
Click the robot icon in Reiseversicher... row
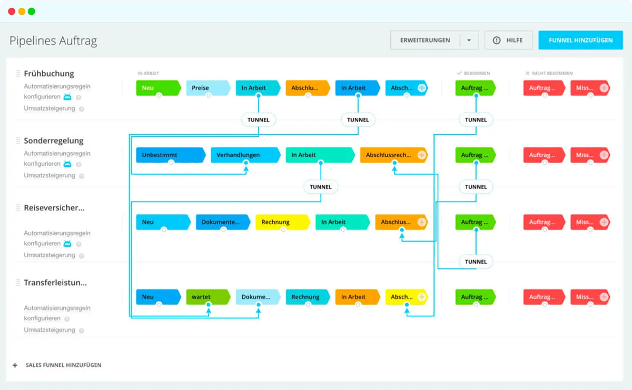pyautogui.click(x=67, y=244)
